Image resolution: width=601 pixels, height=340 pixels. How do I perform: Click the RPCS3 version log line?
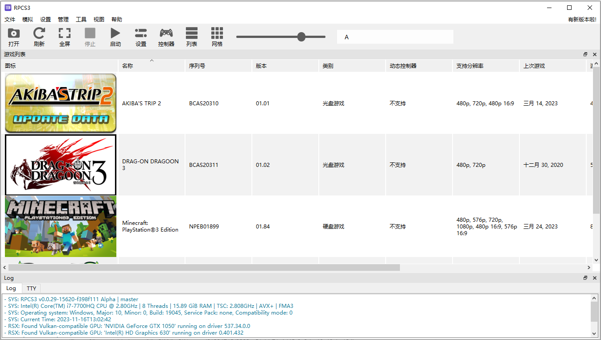tap(71, 299)
